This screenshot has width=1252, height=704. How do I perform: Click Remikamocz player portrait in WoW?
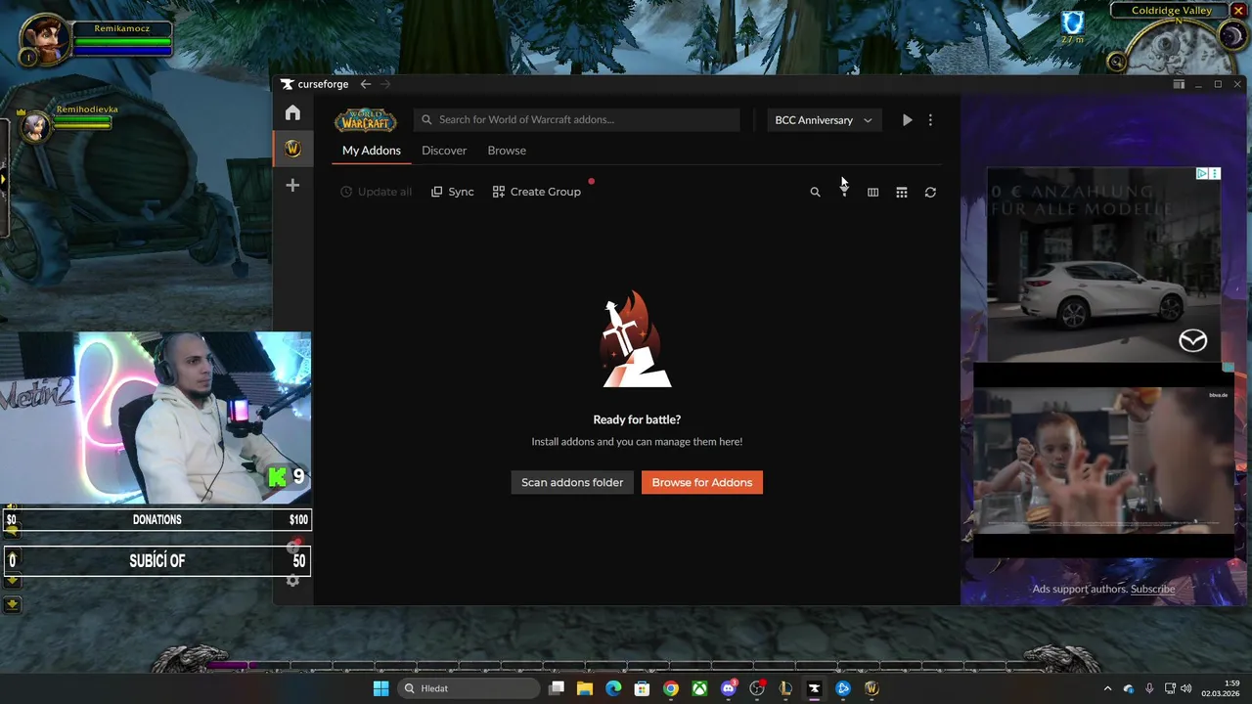click(x=46, y=39)
